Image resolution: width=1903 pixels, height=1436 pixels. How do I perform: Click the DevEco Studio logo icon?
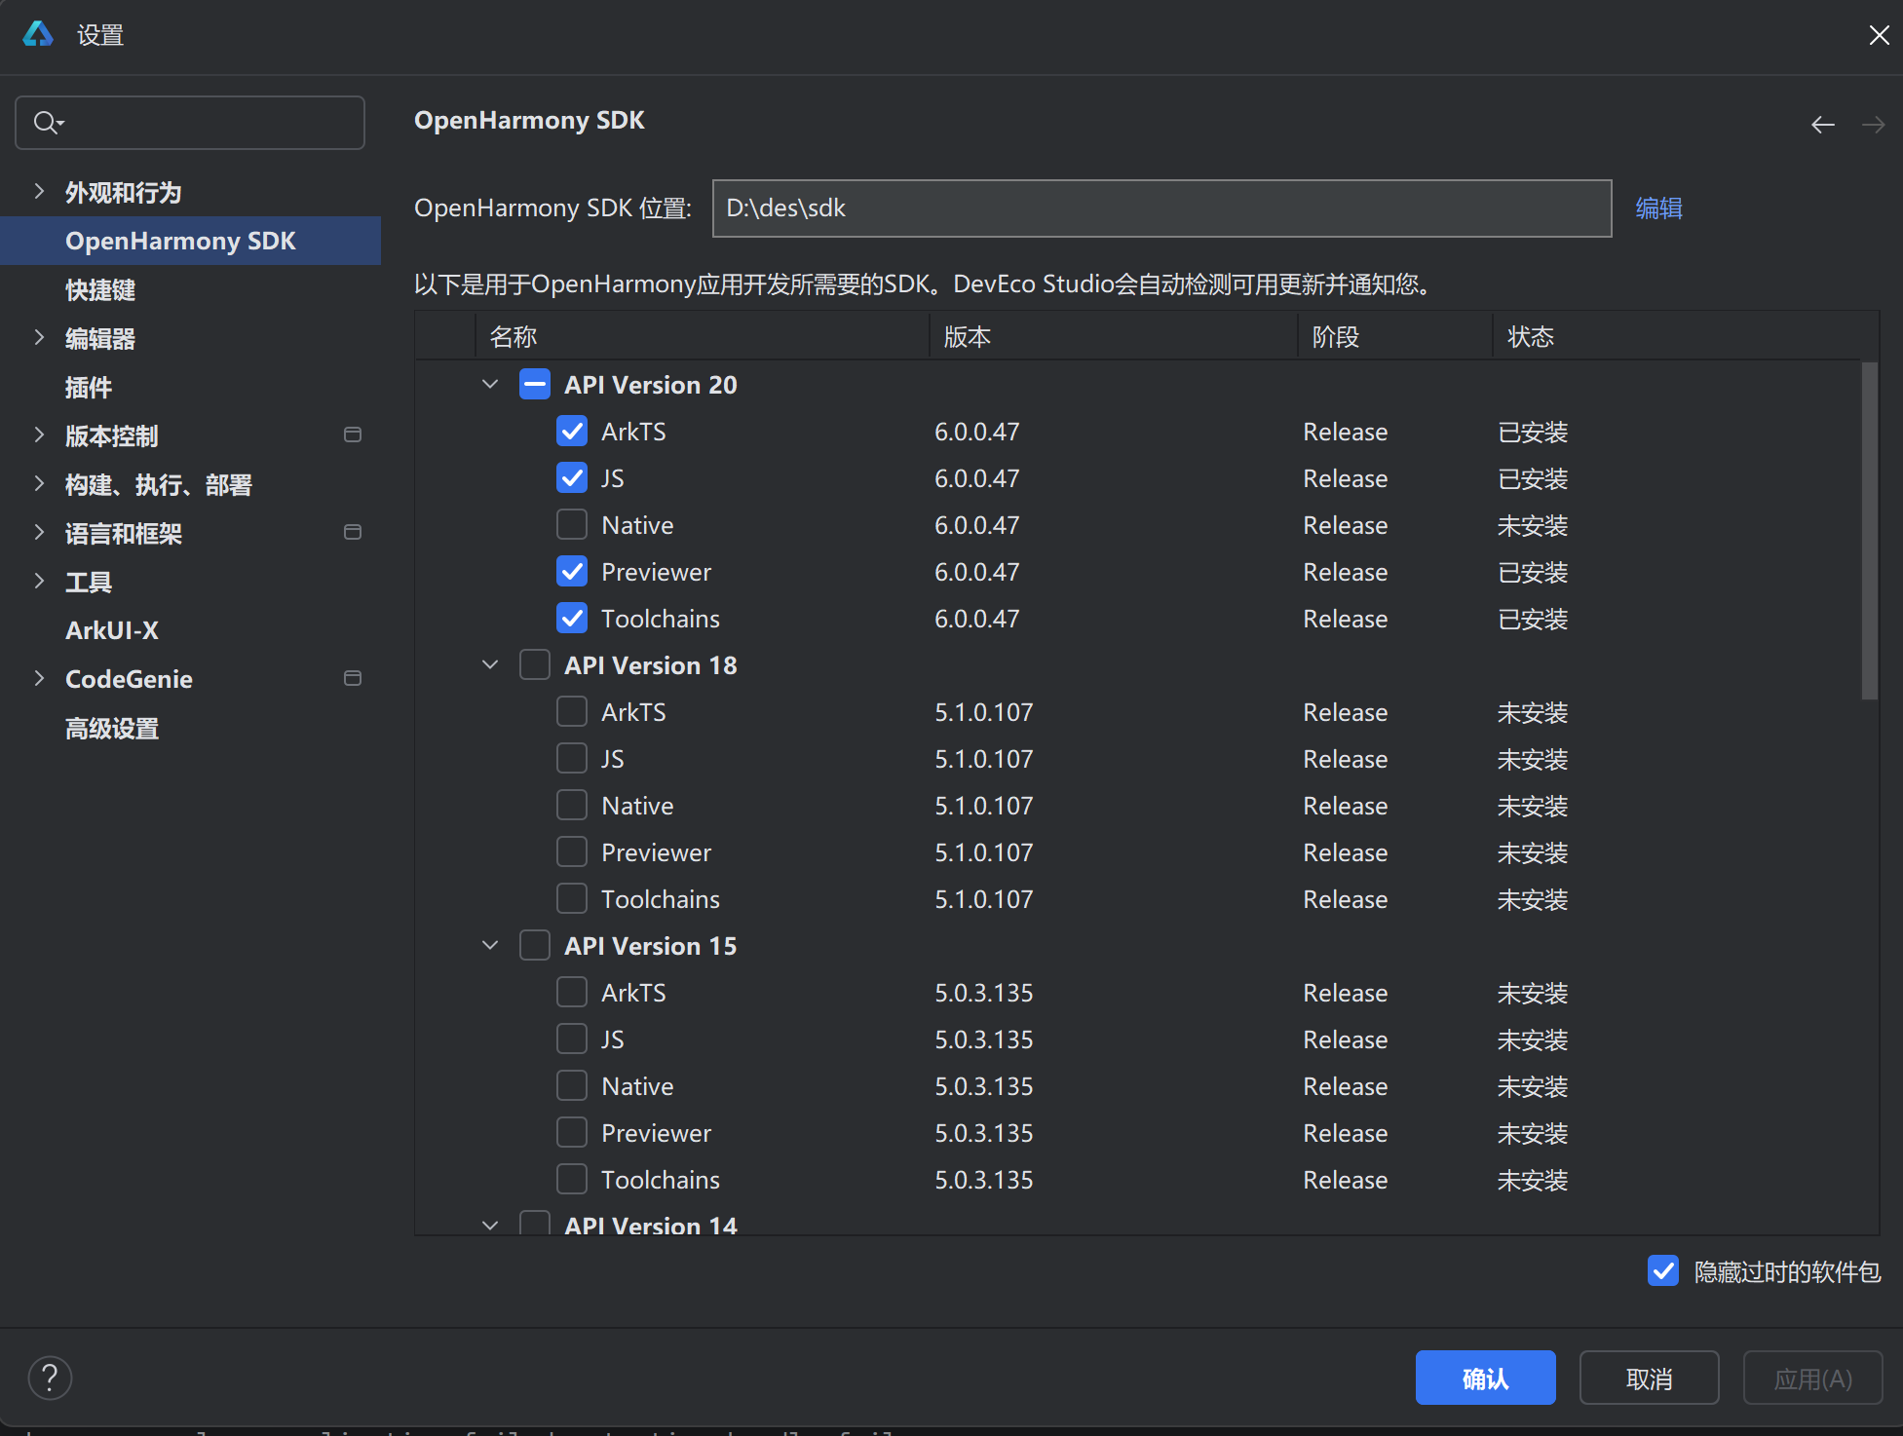click(x=38, y=35)
